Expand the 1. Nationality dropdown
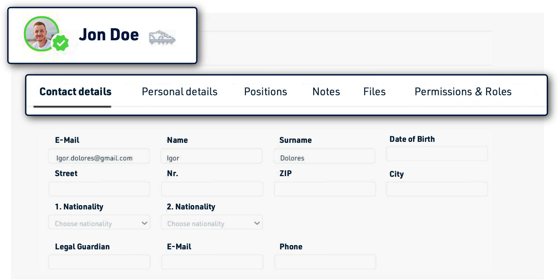 (99, 223)
